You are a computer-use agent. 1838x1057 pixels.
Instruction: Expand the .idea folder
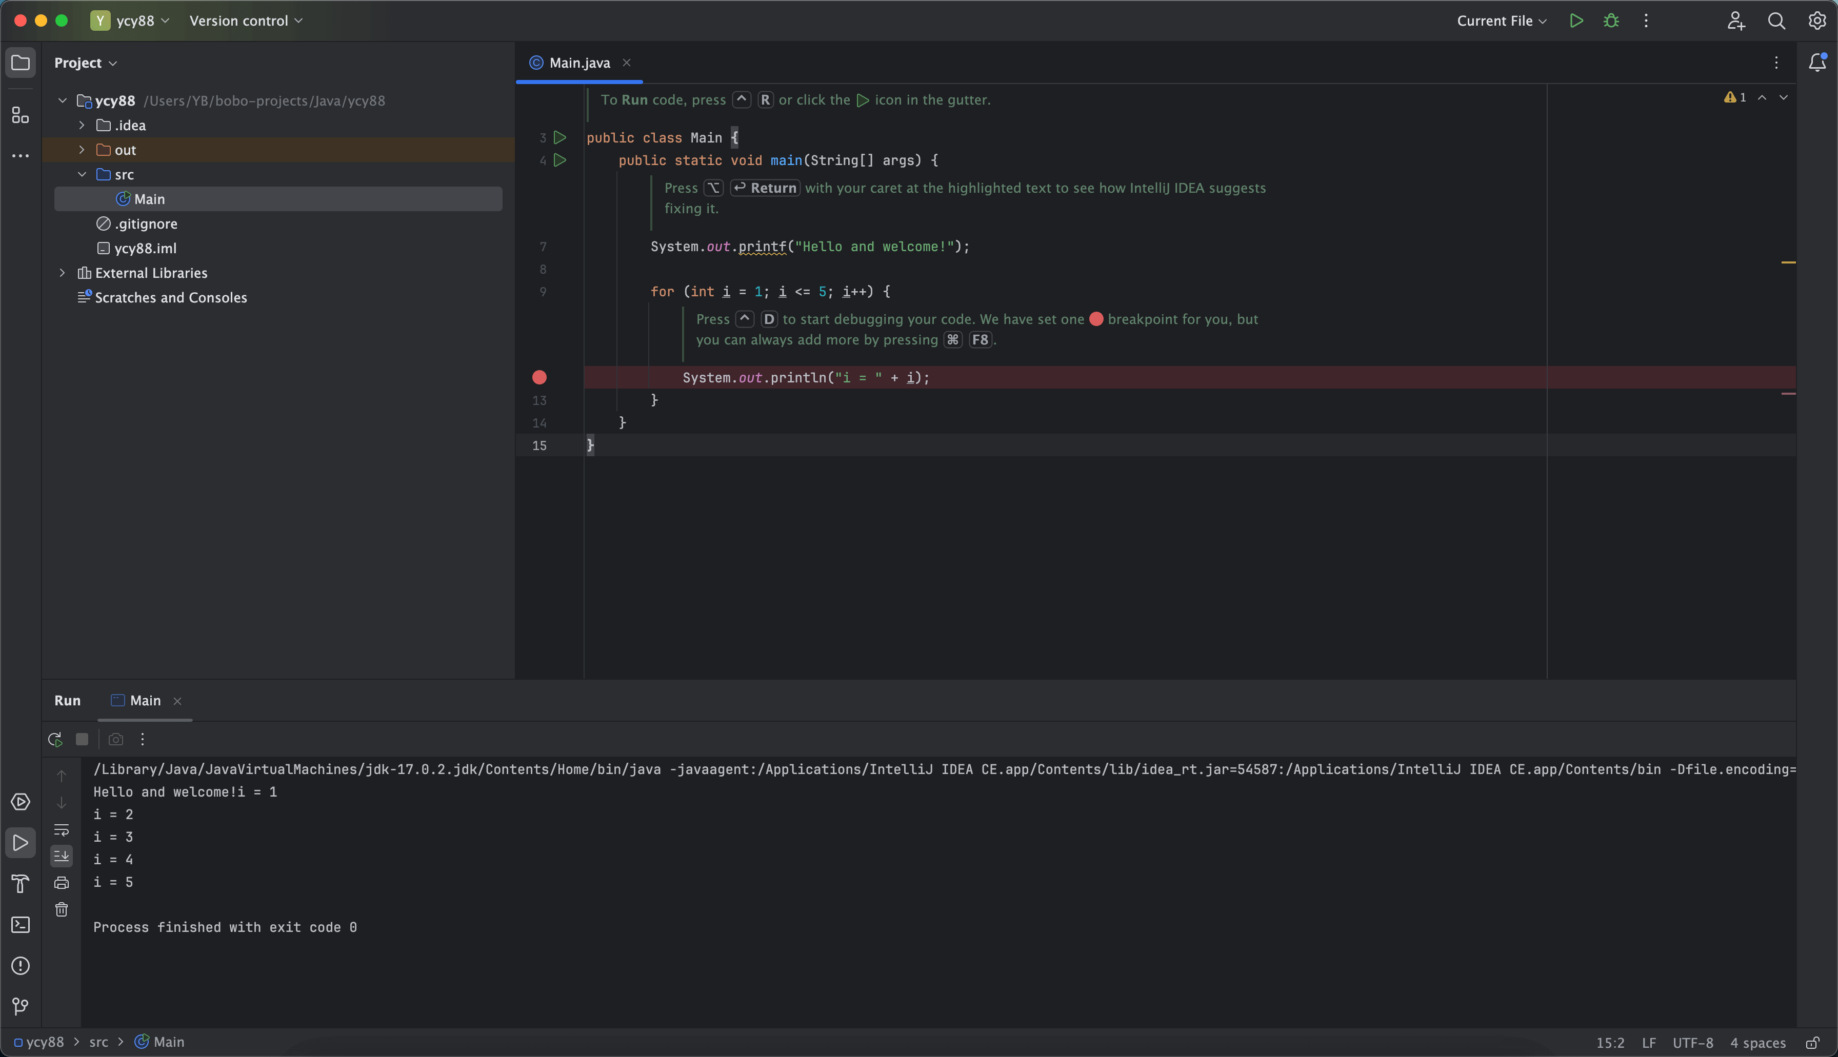tap(82, 125)
